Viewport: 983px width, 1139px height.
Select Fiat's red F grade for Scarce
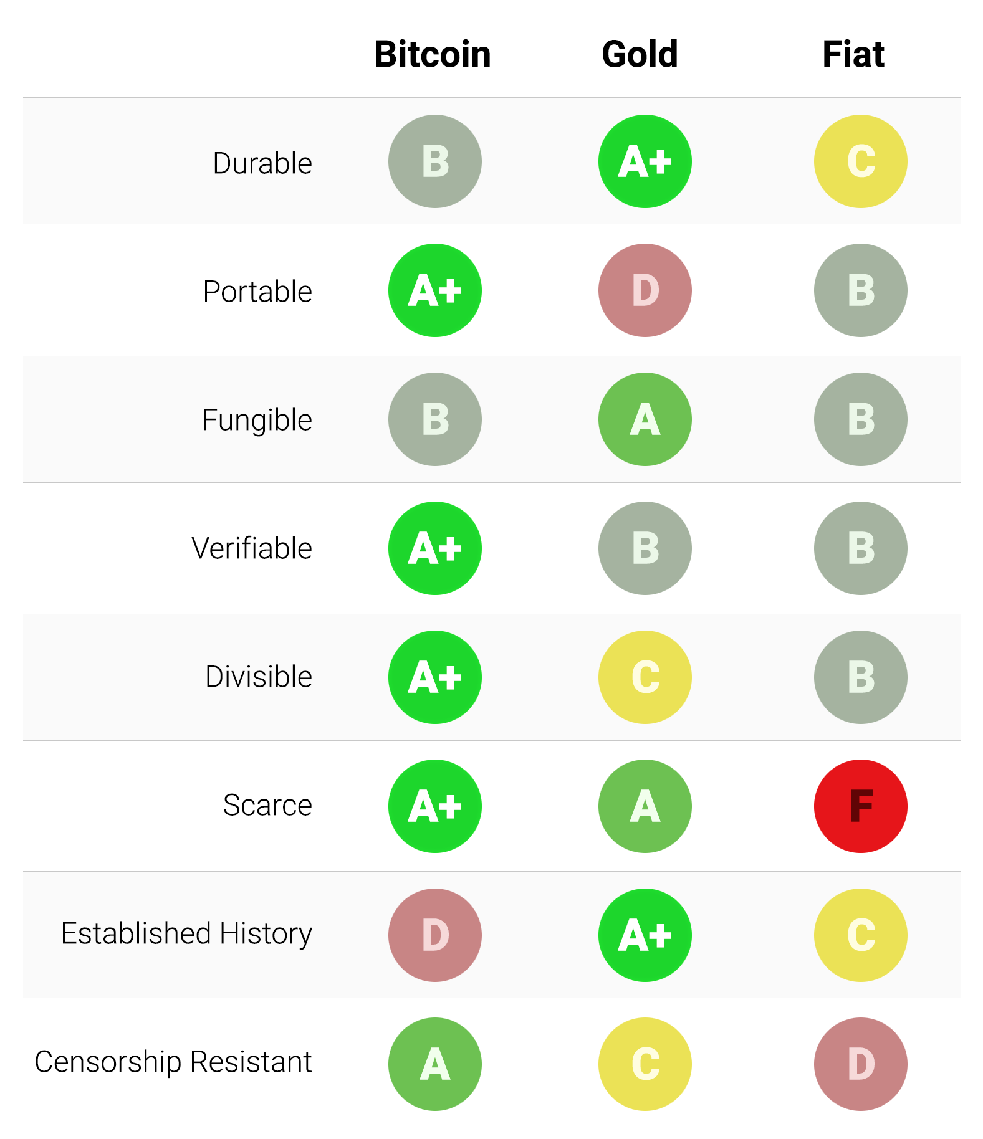860,806
